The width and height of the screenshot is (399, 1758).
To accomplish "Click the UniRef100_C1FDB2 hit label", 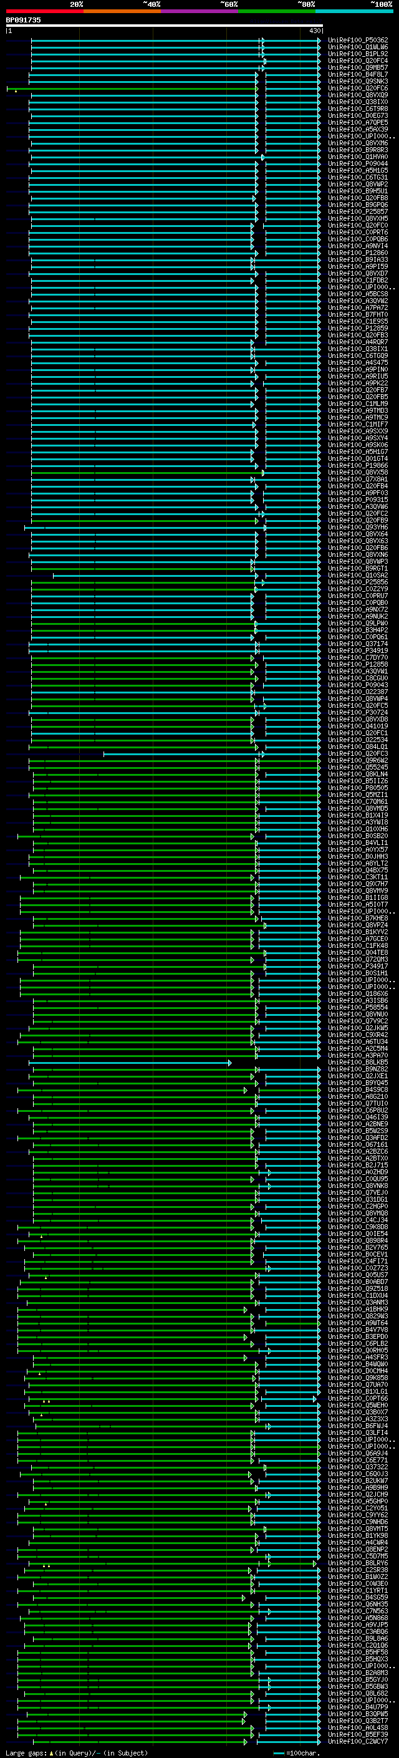I will click(357, 281).
